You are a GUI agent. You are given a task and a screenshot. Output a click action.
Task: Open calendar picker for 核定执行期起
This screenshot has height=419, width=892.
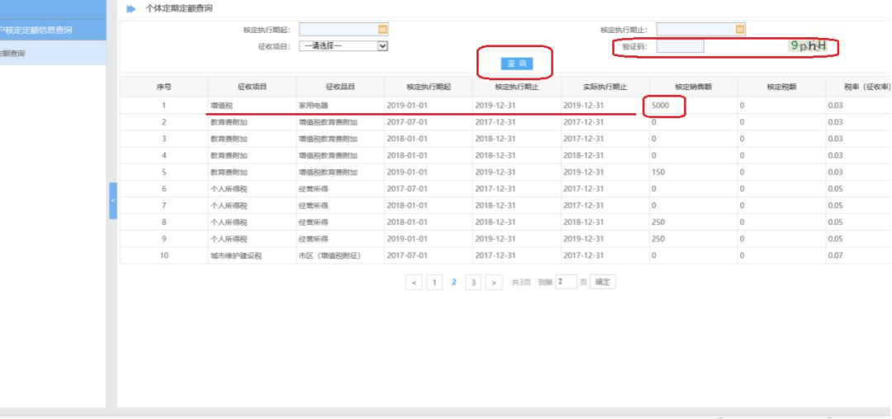(x=382, y=30)
